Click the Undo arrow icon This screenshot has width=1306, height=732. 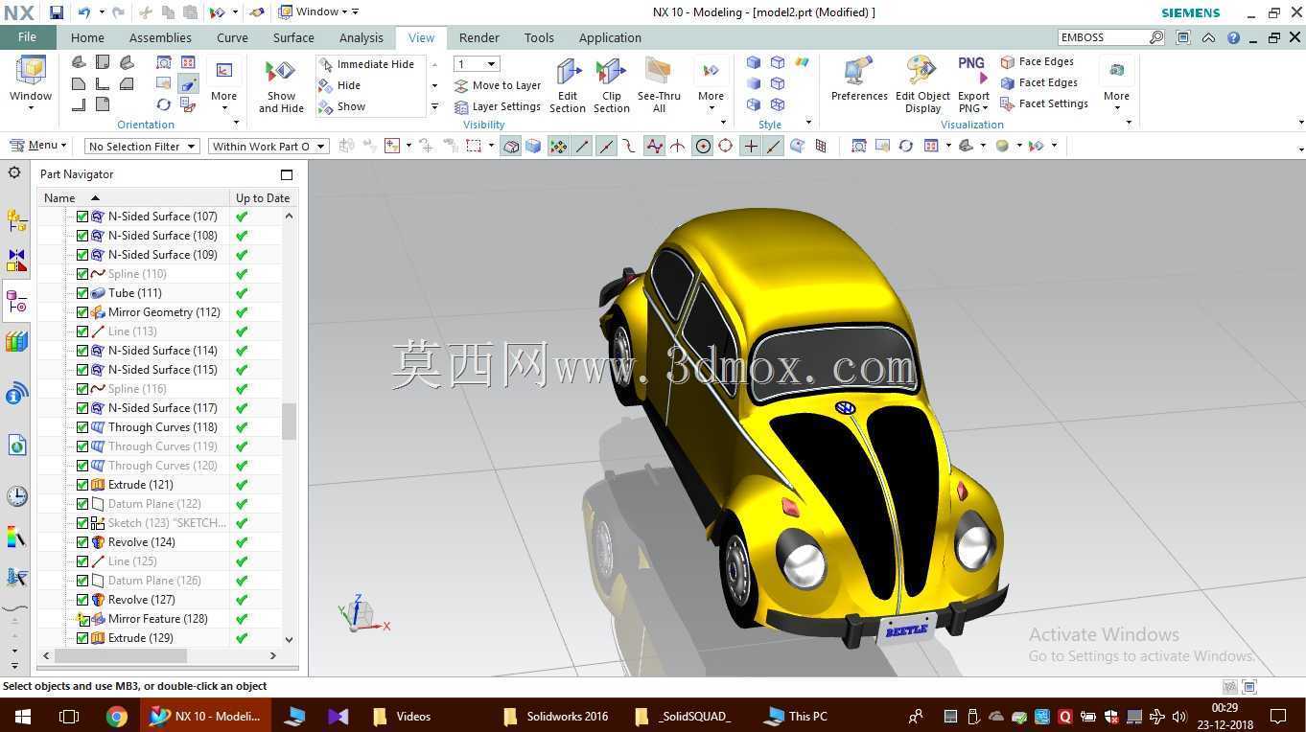(x=83, y=12)
